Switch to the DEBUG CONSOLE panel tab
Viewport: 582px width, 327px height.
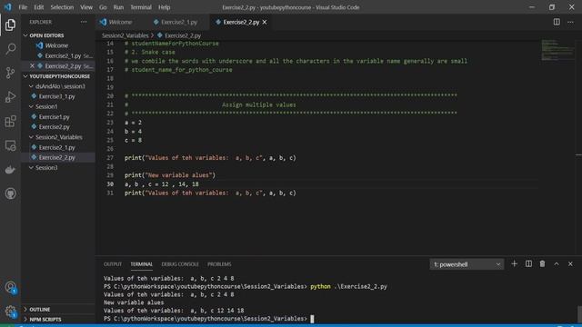click(x=180, y=264)
